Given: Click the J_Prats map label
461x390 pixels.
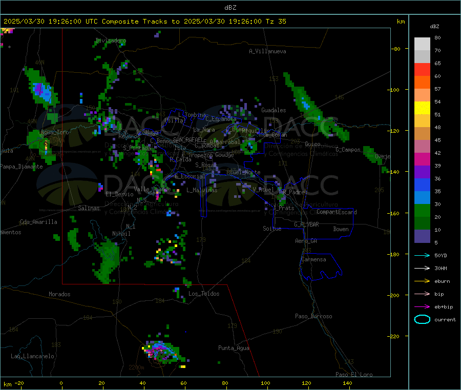Looking at the screenshot, I should (283, 208).
